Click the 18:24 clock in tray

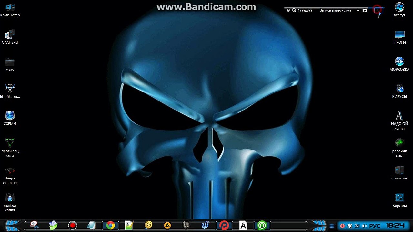[395, 226]
